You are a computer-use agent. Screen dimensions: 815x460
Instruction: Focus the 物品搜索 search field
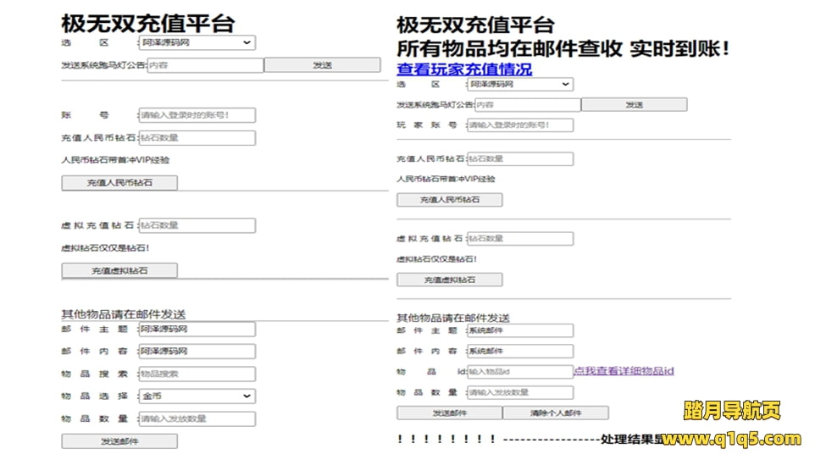(197, 374)
